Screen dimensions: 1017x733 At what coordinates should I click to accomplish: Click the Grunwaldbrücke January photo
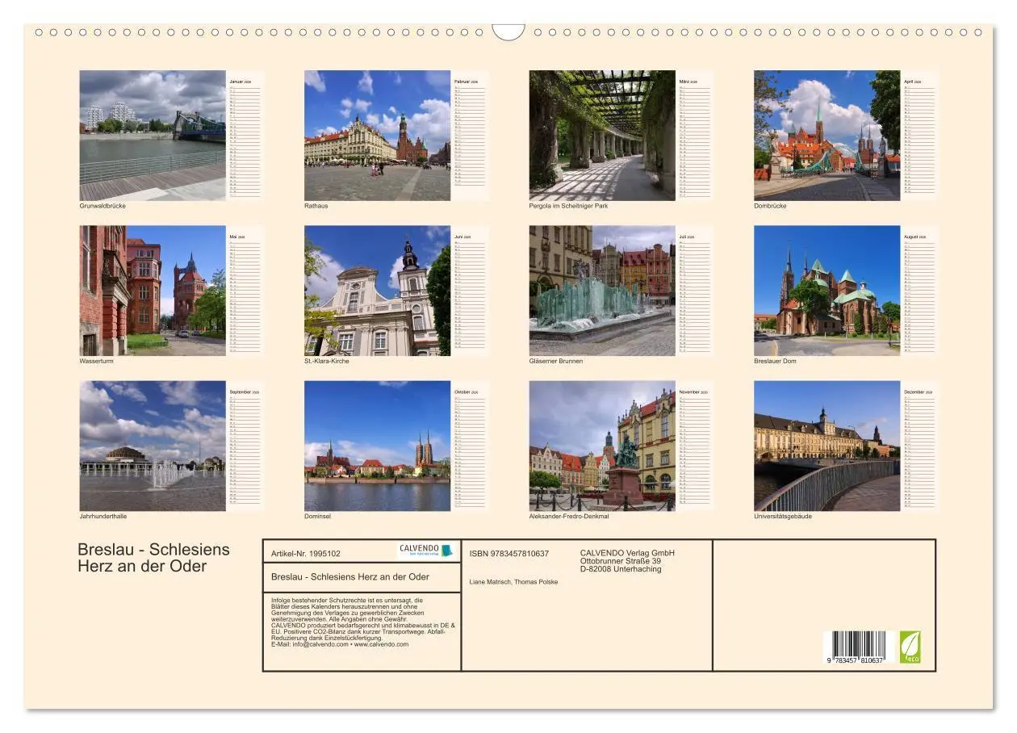pos(153,135)
